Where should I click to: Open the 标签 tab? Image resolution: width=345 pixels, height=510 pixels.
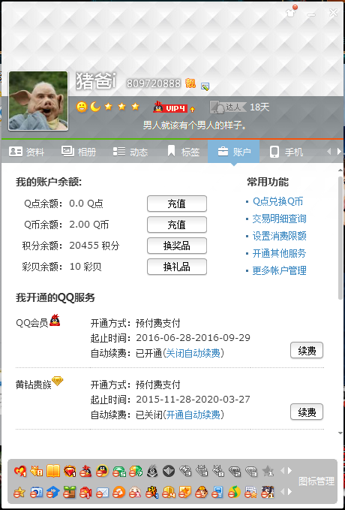click(x=183, y=152)
